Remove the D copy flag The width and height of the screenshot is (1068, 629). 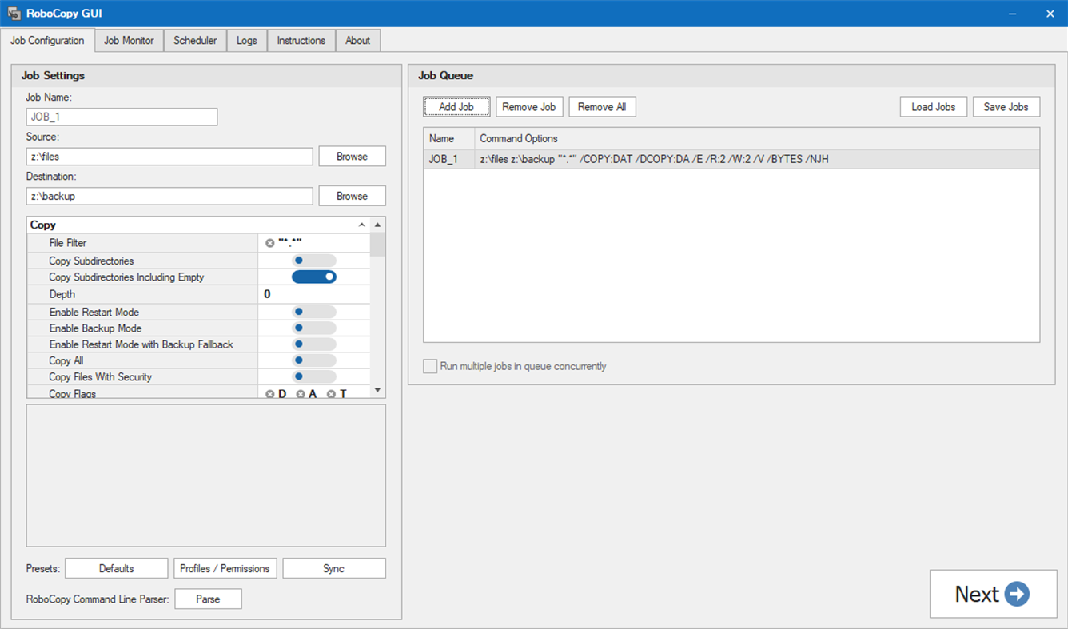tap(269, 393)
